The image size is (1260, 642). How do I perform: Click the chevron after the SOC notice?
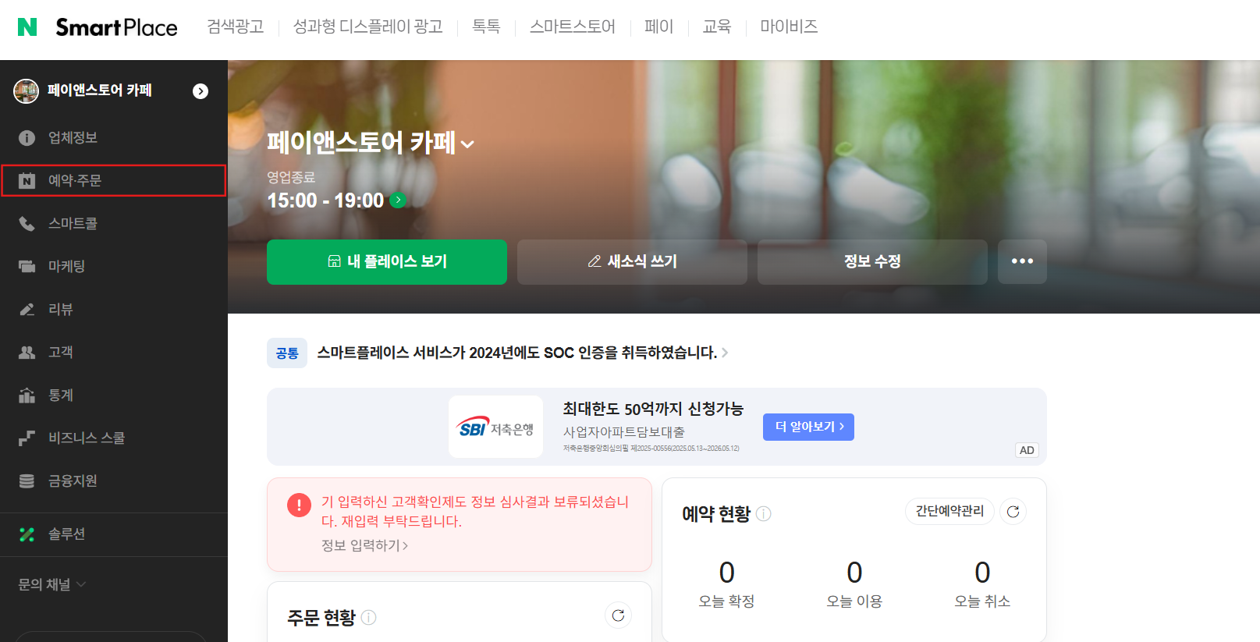[725, 353]
